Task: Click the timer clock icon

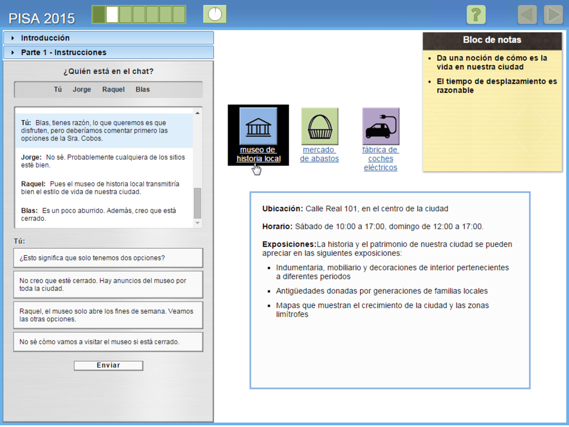Action: (215, 14)
